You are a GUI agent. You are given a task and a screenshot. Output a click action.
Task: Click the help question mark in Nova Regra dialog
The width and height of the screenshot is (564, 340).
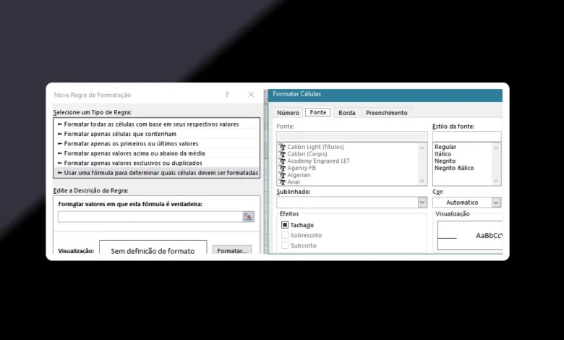tap(227, 95)
